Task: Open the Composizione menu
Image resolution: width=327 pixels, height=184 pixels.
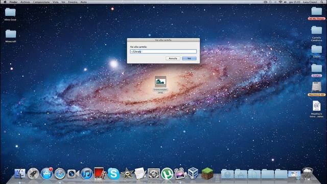Action: pos(41,2)
